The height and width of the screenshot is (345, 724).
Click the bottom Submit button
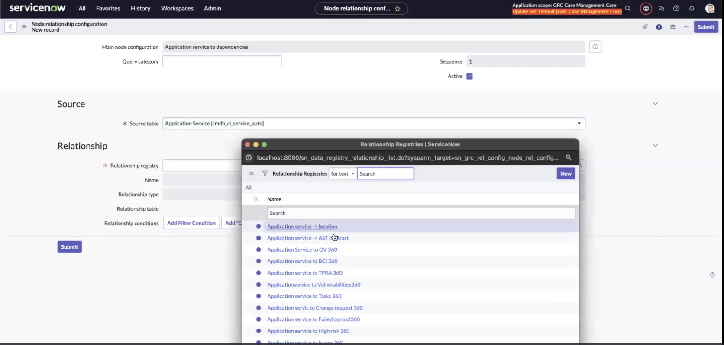pyautogui.click(x=69, y=247)
